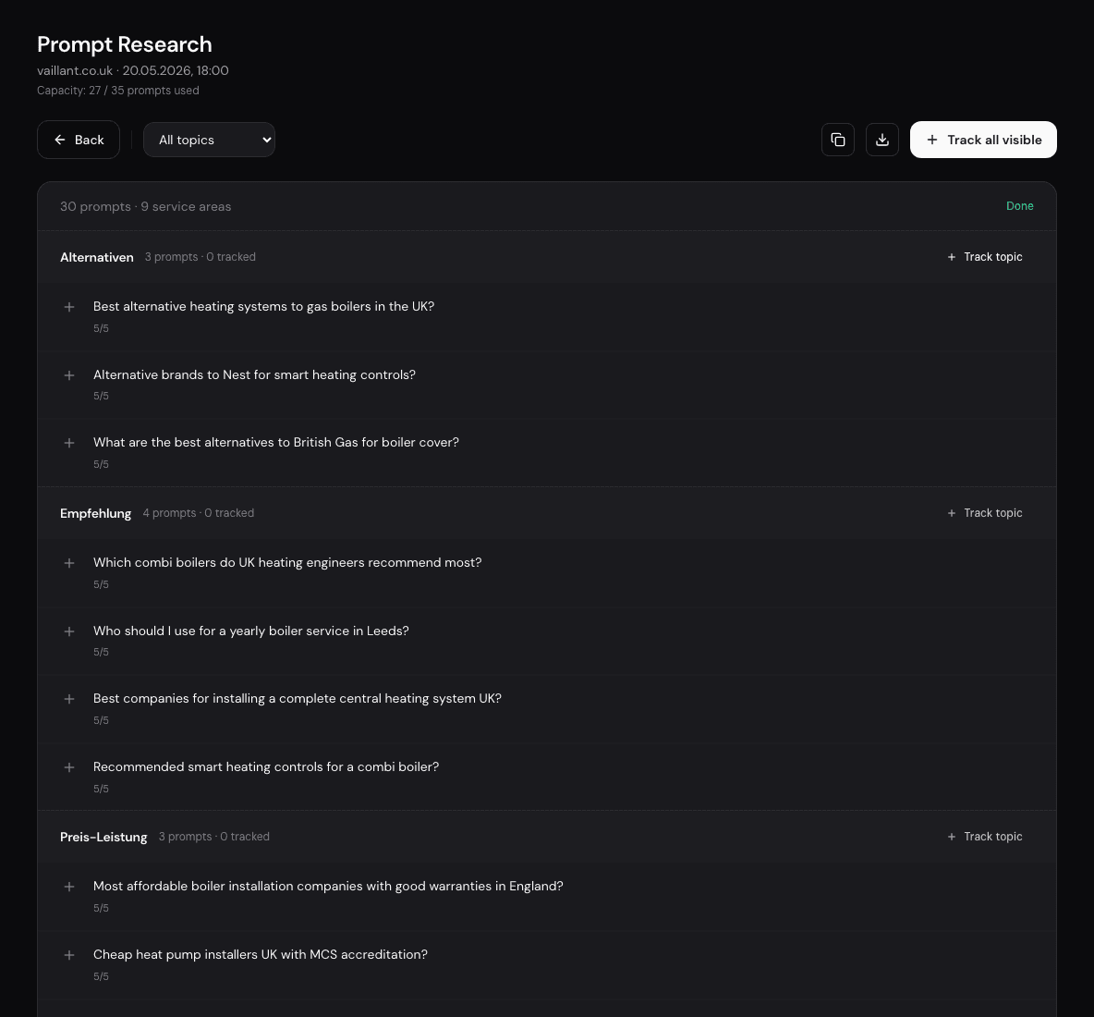Add prompt about cheap heat pump installers
The image size is (1094, 1017).
click(x=69, y=955)
